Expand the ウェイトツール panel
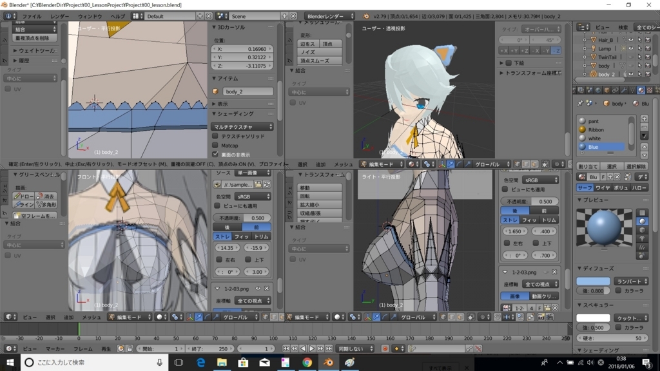The height and width of the screenshot is (371, 660). 35,50
